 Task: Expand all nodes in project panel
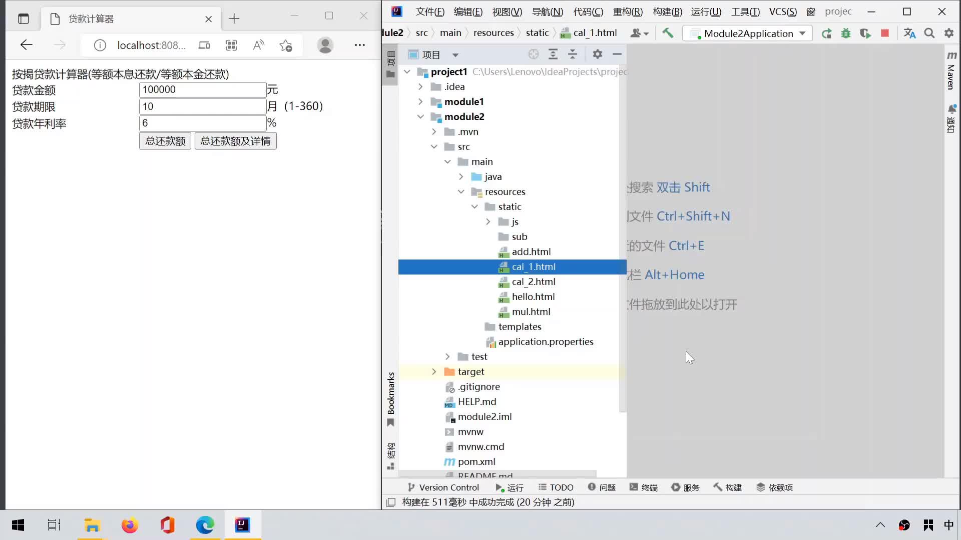click(553, 54)
